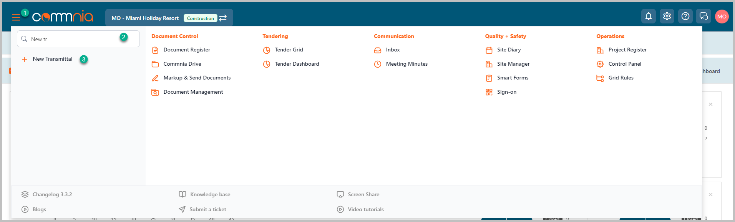Click the Tender Dashboard chart icon

[x=267, y=64]
